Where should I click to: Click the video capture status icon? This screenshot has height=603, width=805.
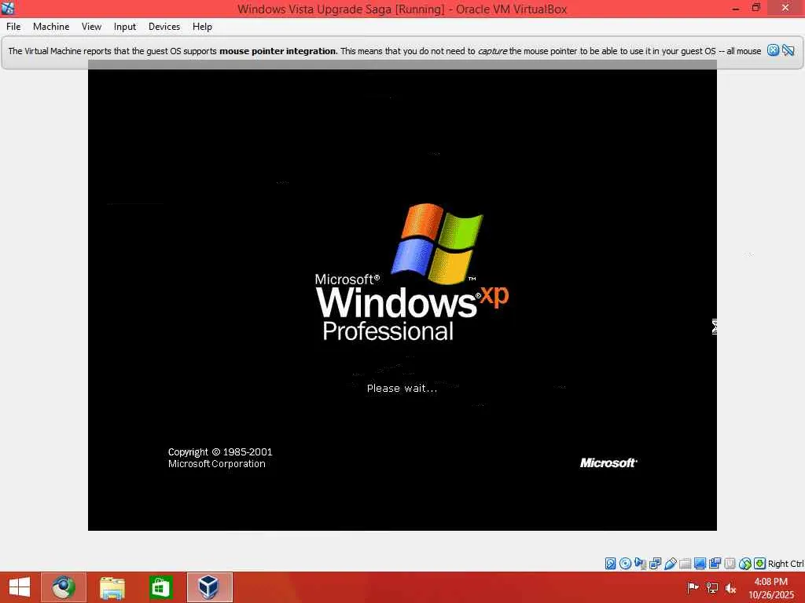(x=715, y=564)
